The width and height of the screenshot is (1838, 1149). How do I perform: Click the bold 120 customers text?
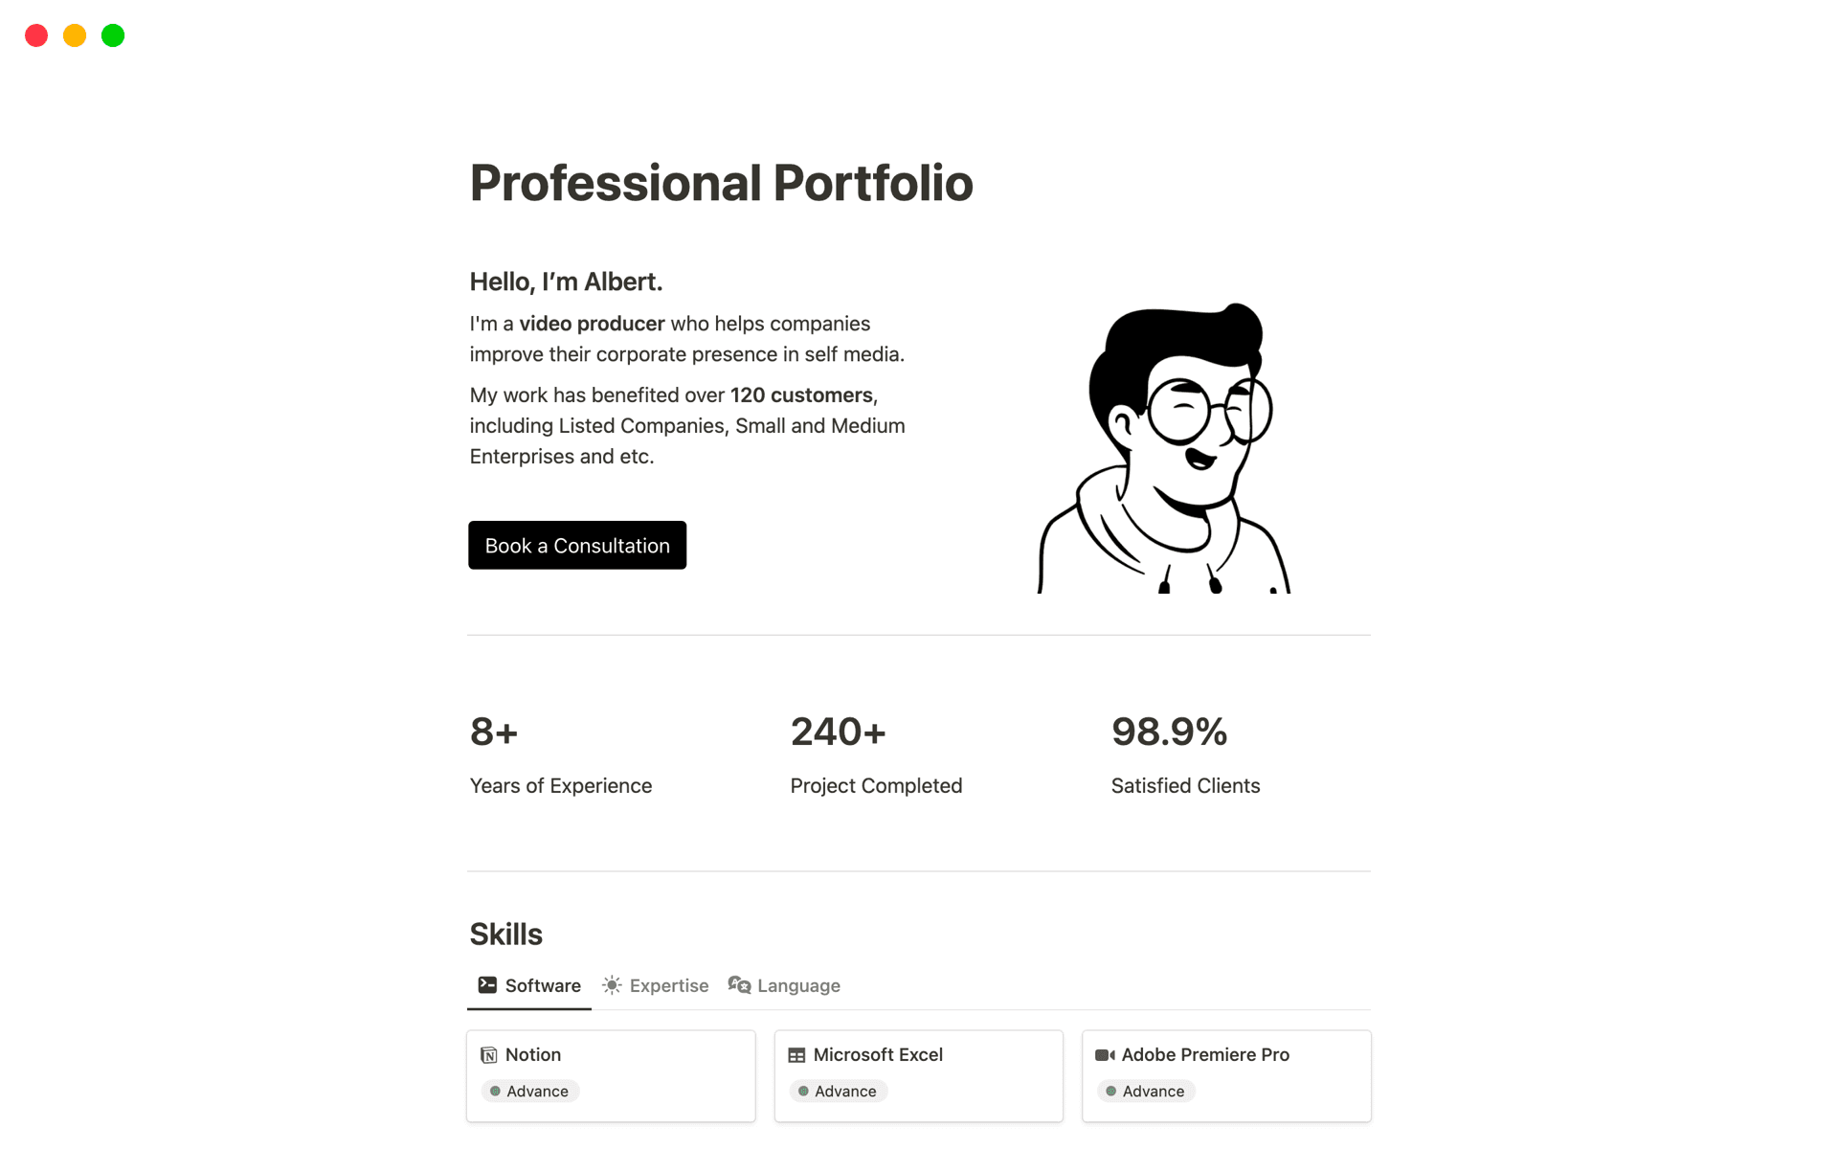[x=801, y=394]
